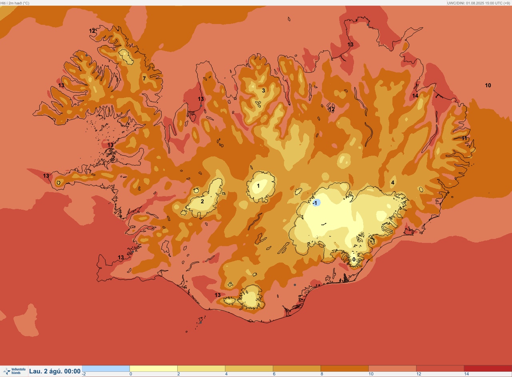Click the 0 label at the glacier's southern edge

click(x=354, y=259)
